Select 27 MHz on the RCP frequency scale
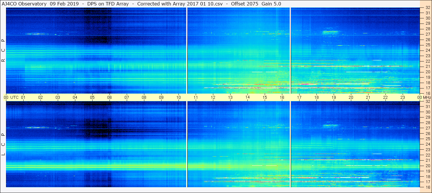The height and width of the screenshot is (193, 432). pos(427,34)
